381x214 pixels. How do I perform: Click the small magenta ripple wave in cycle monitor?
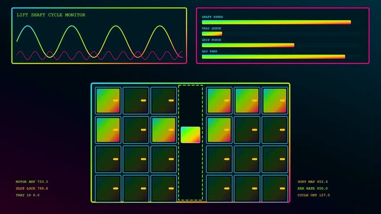pyautogui.click(x=100, y=55)
